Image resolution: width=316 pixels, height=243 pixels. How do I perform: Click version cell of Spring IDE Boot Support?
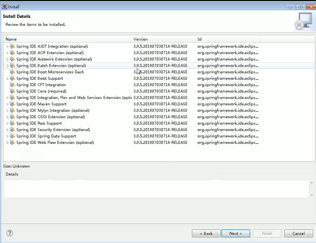point(160,78)
